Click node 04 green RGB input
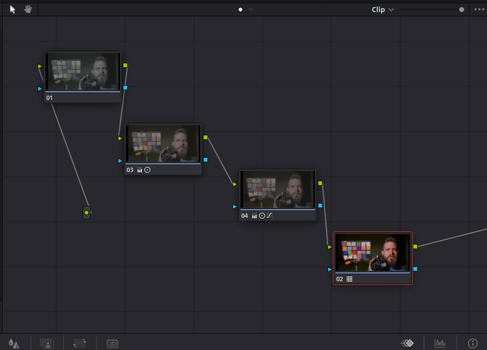The width and height of the screenshot is (487, 350). tap(235, 184)
